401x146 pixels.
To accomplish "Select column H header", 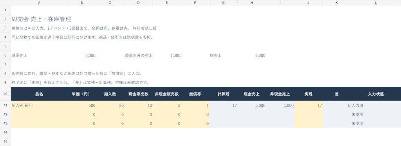I will (252, 3).
